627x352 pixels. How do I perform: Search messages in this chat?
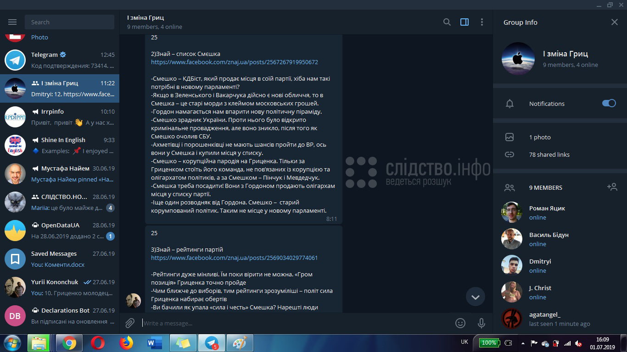[x=447, y=22]
